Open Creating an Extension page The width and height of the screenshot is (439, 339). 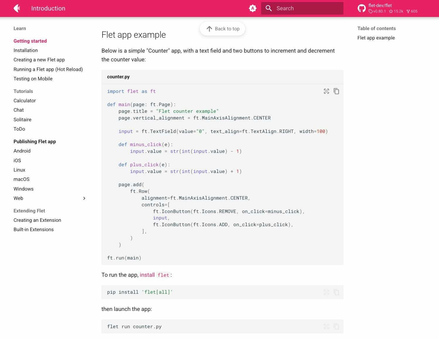pos(37,220)
